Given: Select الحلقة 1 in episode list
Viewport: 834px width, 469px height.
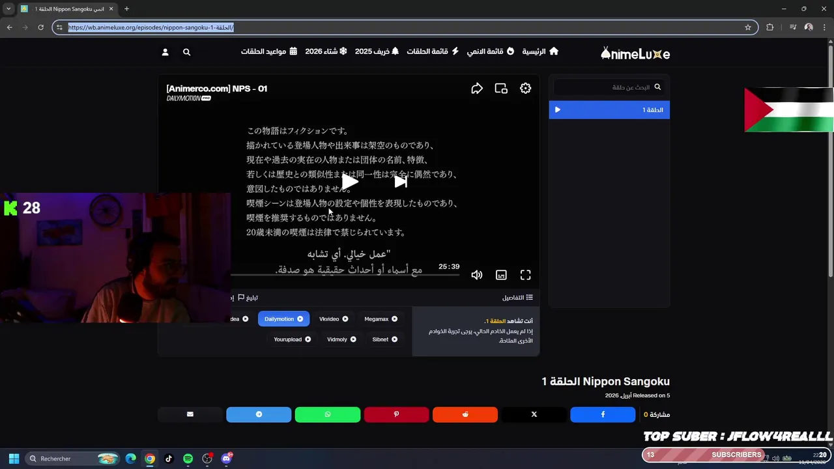Looking at the screenshot, I should (609, 110).
